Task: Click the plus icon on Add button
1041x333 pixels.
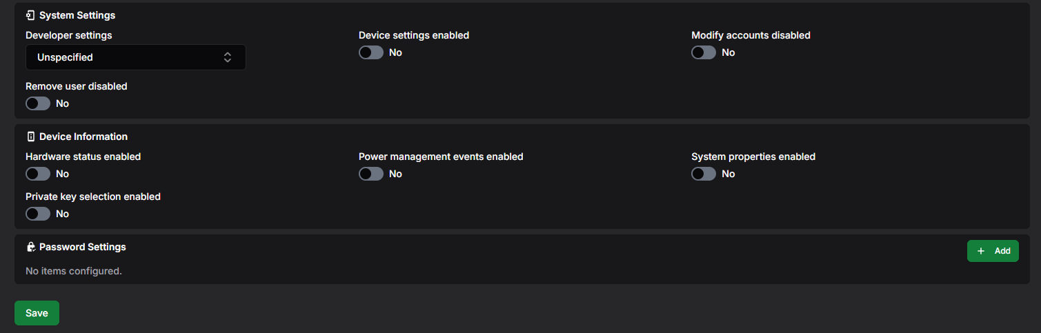Action: (x=981, y=251)
